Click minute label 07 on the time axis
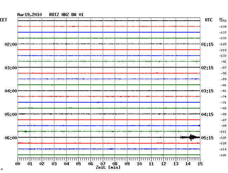This screenshot has width=228, height=173. pos(103,164)
